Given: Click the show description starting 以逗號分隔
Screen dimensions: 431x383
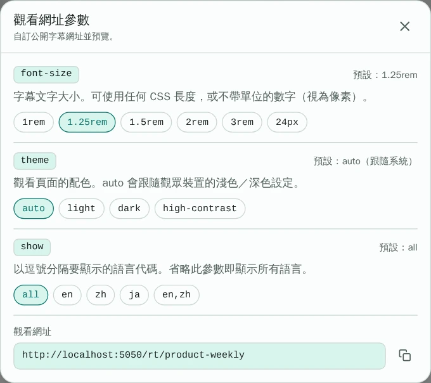Looking at the screenshot, I should [x=161, y=269].
